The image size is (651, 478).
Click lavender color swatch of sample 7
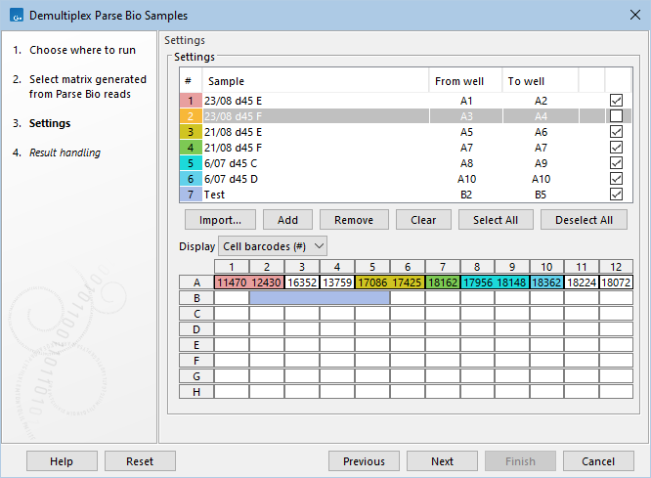(x=191, y=195)
